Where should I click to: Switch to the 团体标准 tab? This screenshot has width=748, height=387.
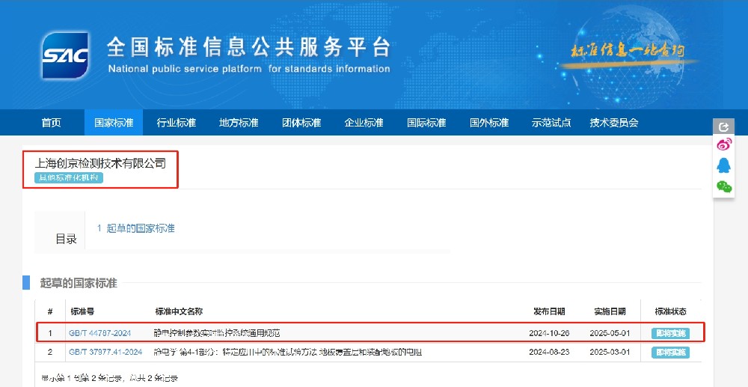301,123
